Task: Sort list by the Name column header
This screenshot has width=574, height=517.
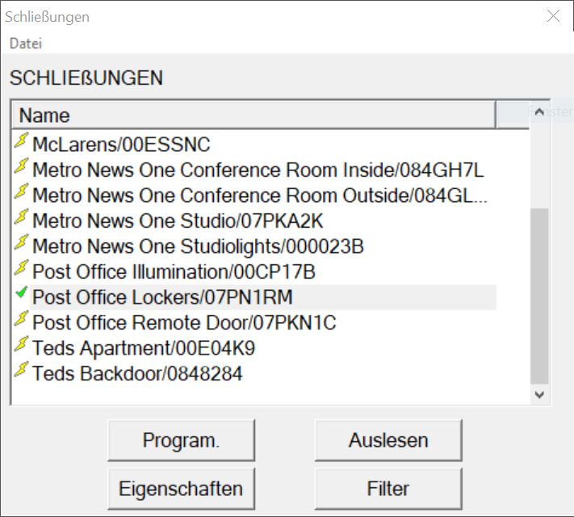Action: 253,115
